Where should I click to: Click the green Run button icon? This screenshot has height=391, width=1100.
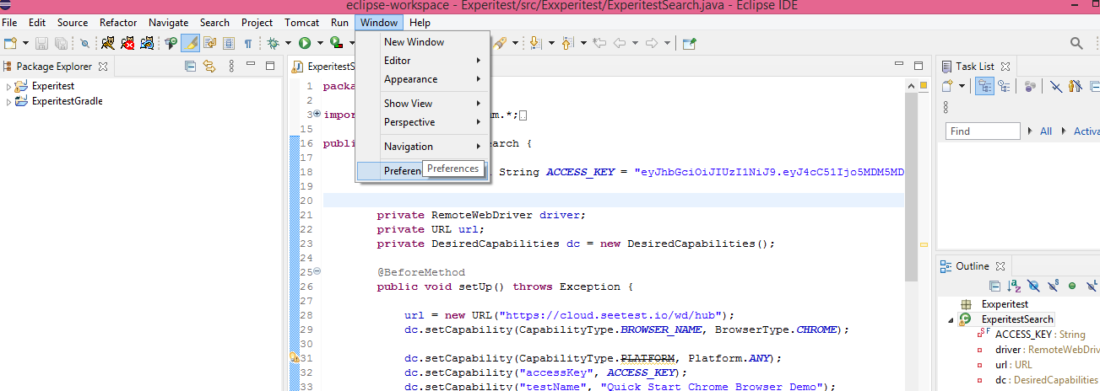tap(304, 43)
